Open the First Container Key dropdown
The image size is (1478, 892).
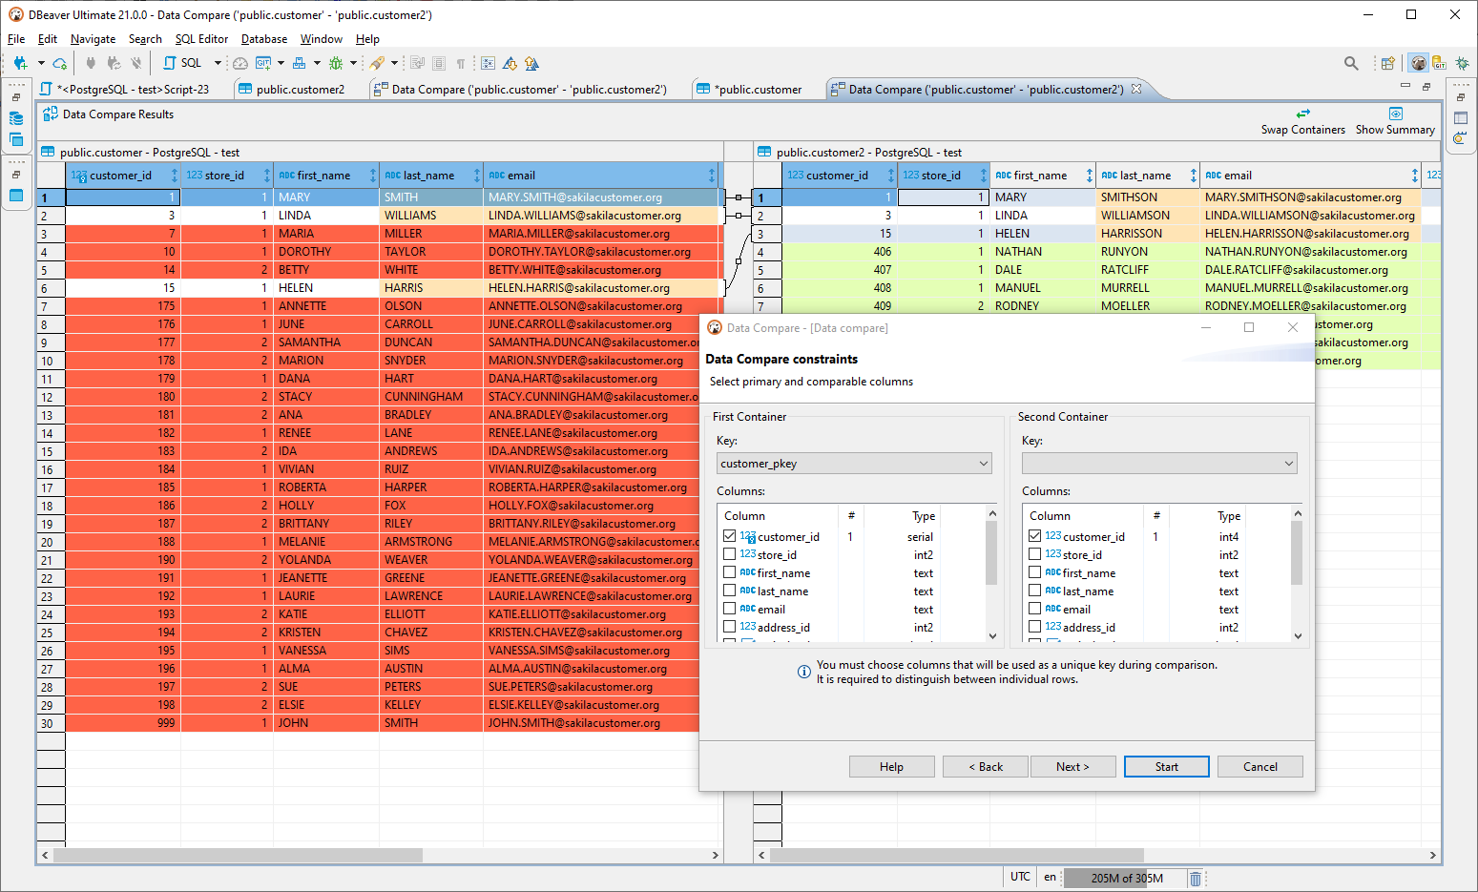(x=854, y=464)
